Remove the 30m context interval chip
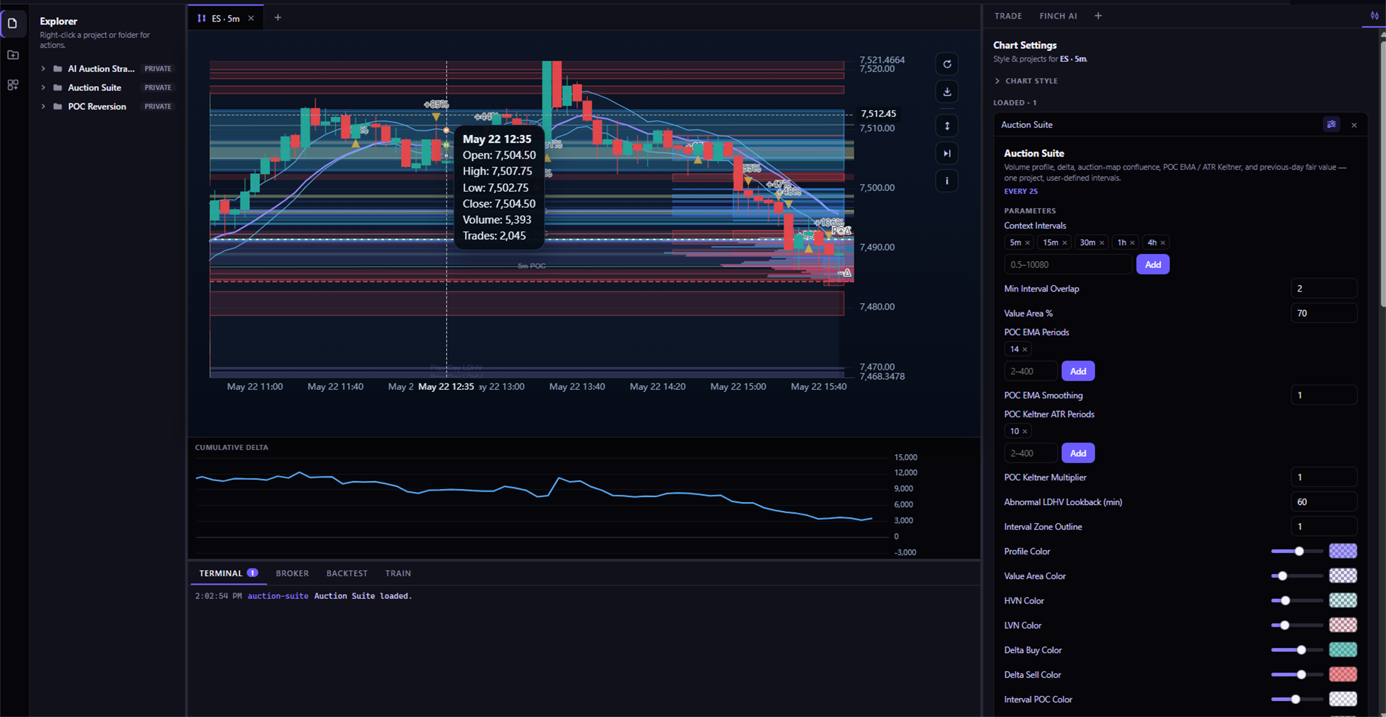 click(1102, 243)
